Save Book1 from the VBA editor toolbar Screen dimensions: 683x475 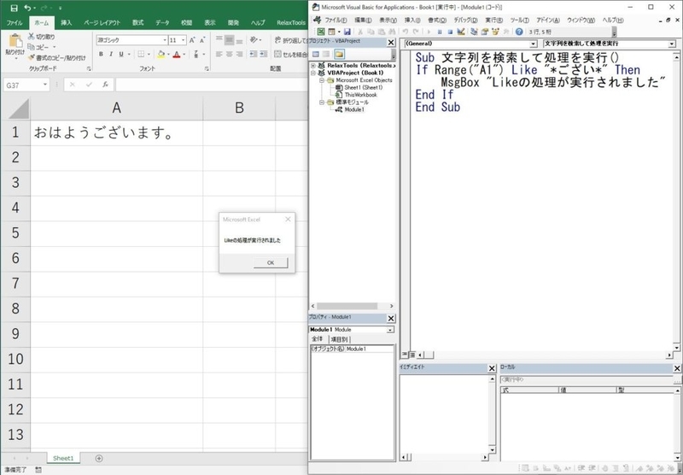pyautogui.click(x=347, y=32)
